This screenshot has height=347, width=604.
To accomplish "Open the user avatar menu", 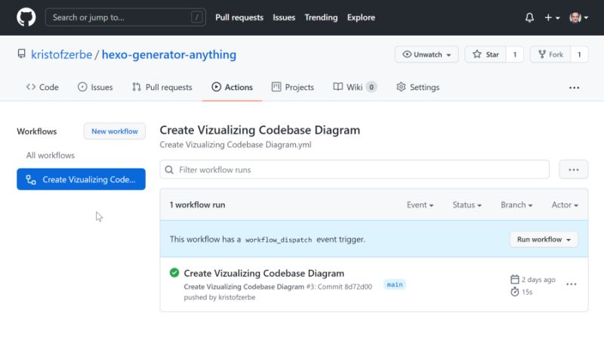I will (578, 17).
